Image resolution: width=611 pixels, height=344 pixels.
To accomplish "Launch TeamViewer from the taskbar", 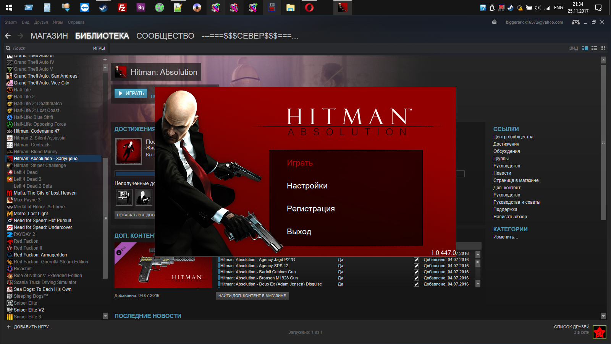I will [x=85, y=8].
